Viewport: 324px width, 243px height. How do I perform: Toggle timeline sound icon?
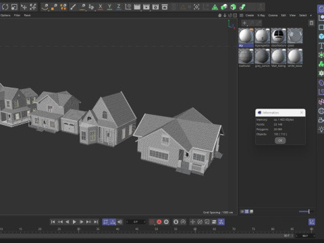(x=120, y=222)
